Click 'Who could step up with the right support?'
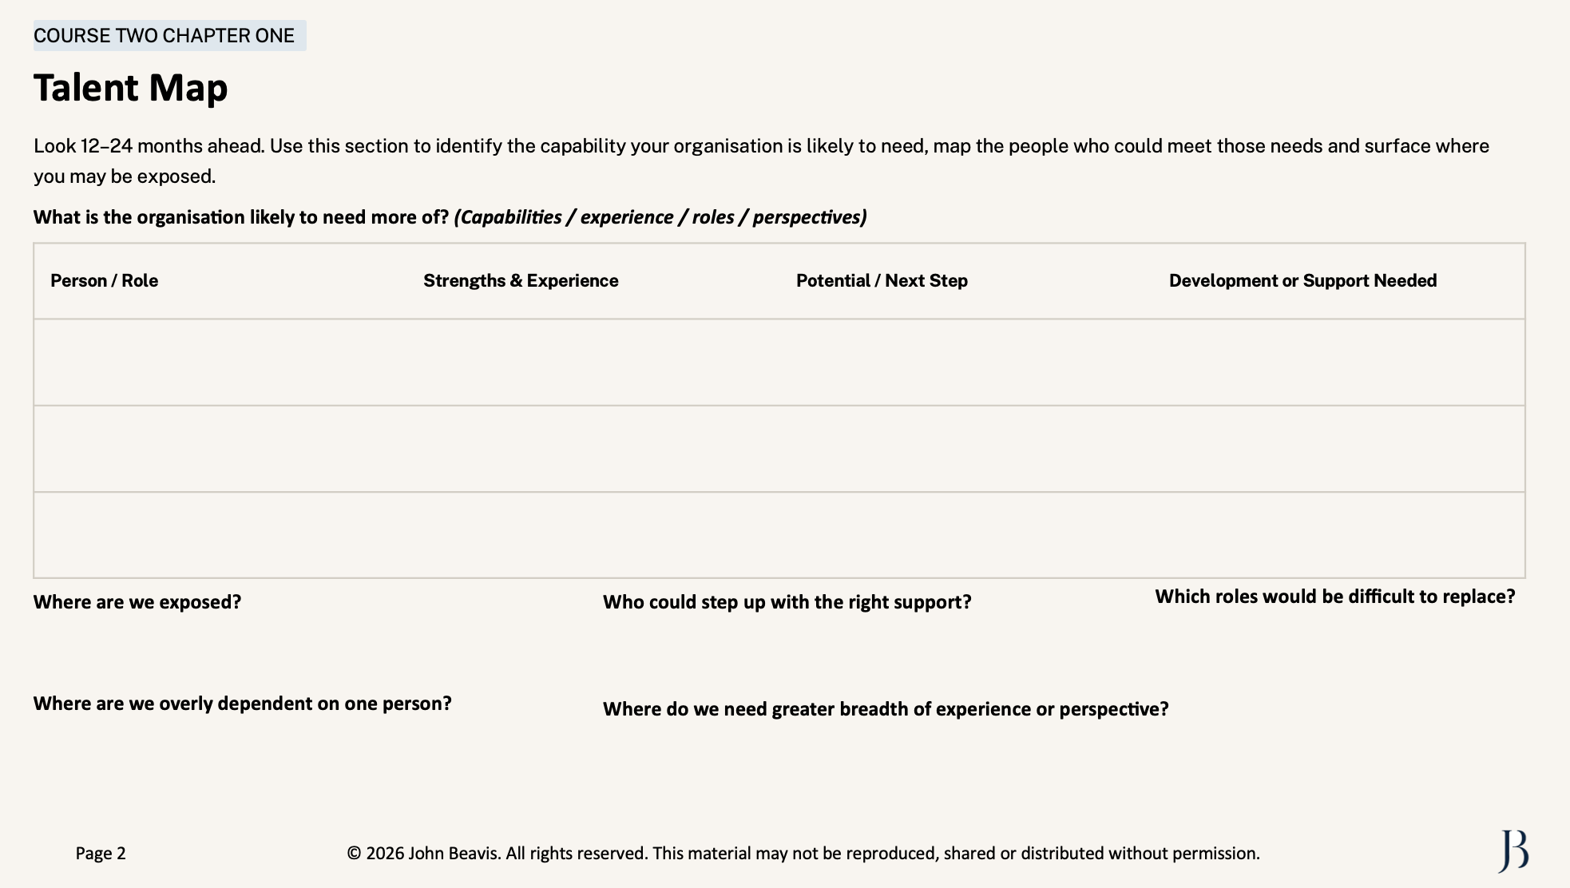This screenshot has height=888, width=1570. 787,602
